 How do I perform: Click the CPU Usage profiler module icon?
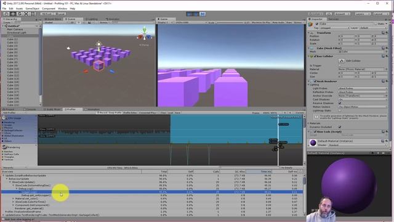[x=4, y=118]
